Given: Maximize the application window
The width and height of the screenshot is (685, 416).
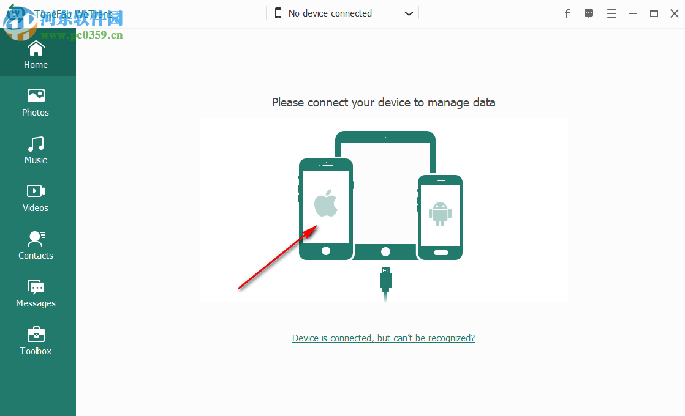Looking at the screenshot, I should 654,14.
